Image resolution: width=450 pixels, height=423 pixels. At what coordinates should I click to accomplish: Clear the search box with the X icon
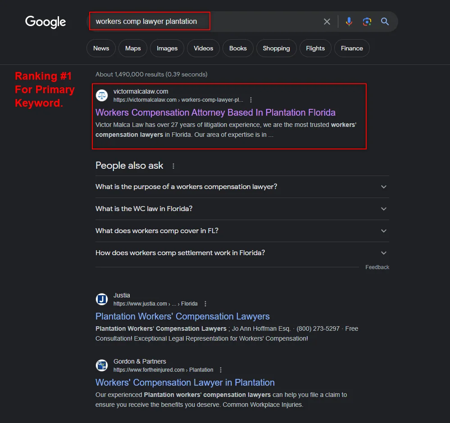[x=327, y=22]
